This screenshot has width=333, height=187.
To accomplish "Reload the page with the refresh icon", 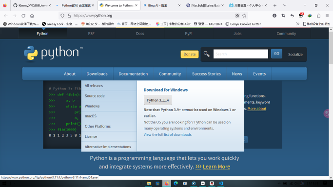I will point(23,16).
